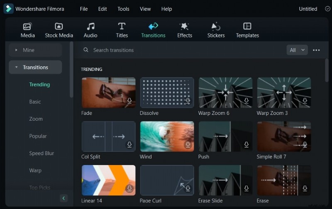This screenshot has width=332, height=209.
Task: Select the Basic transitions category
Action: (35, 102)
